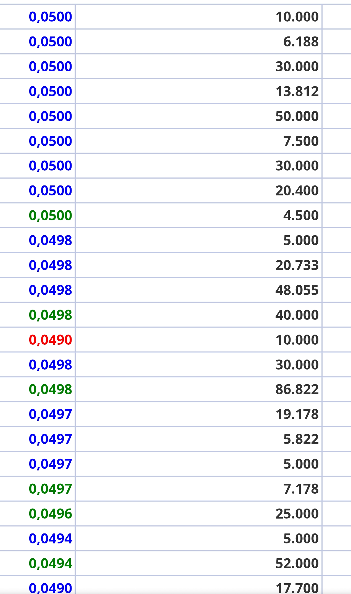
Task: Select the volume 25.000
Action: pyautogui.click(x=297, y=514)
